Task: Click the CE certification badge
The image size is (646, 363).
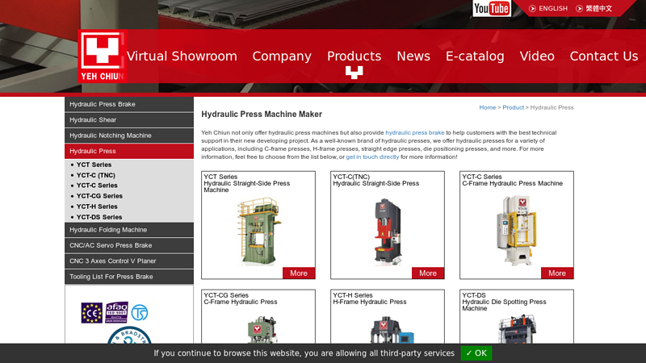Action: 91,313
